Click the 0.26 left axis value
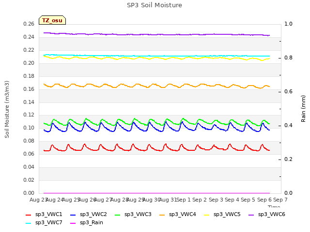The width and height of the screenshot is (310, 232). [x=29, y=24]
